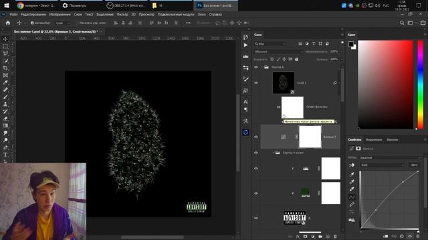The image size is (428, 240).
Task: Select the Frame tool
Action: (5, 75)
